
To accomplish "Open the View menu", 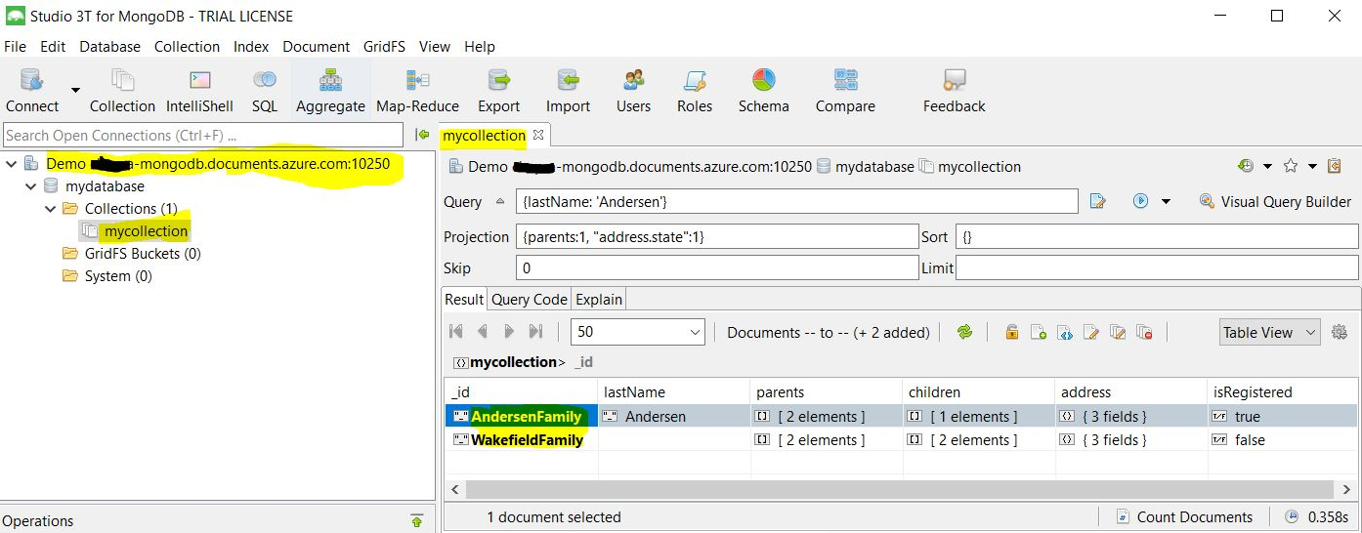I will (435, 46).
